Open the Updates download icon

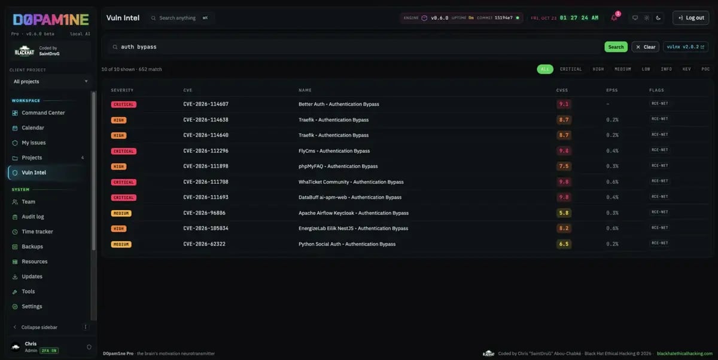point(15,276)
